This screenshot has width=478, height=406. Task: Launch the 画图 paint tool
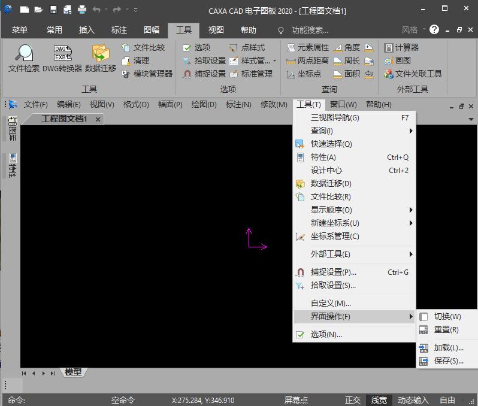tap(398, 60)
